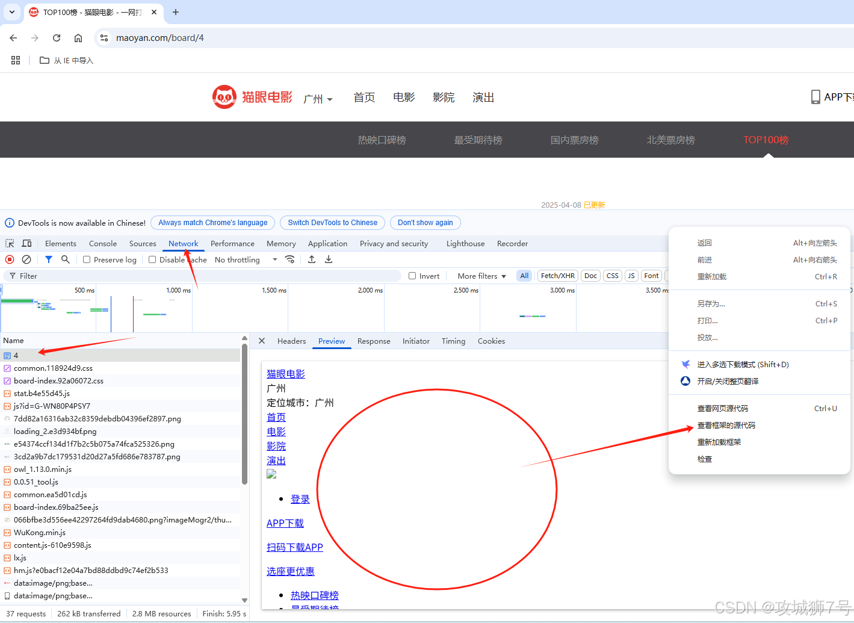Activate the inspect element picker icon

coord(10,243)
